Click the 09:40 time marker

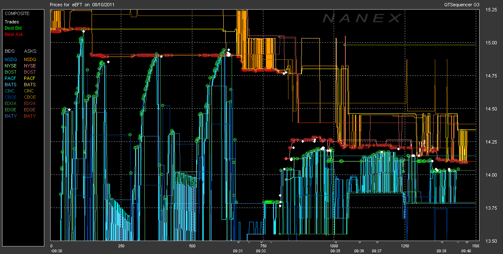[x=466, y=251]
